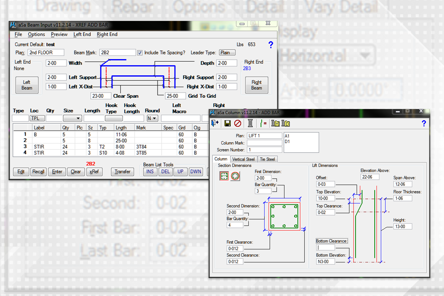Click the Left Beam button

(x=27, y=85)
